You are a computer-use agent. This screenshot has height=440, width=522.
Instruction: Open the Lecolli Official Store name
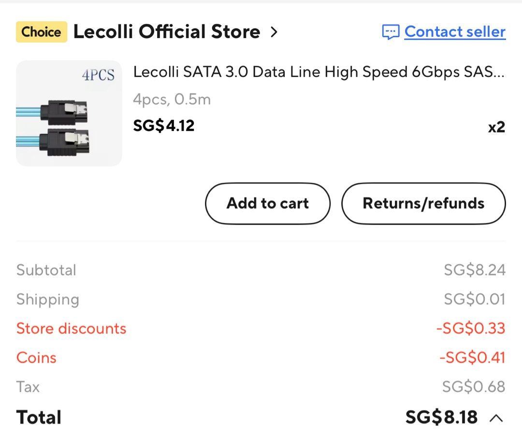tap(166, 32)
